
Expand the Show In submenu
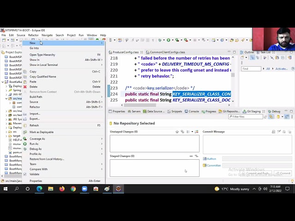tap(64, 60)
